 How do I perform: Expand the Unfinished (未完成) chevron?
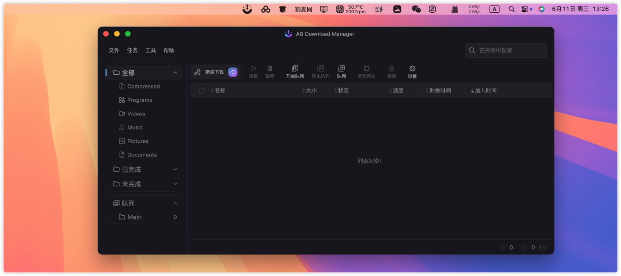pyautogui.click(x=175, y=184)
